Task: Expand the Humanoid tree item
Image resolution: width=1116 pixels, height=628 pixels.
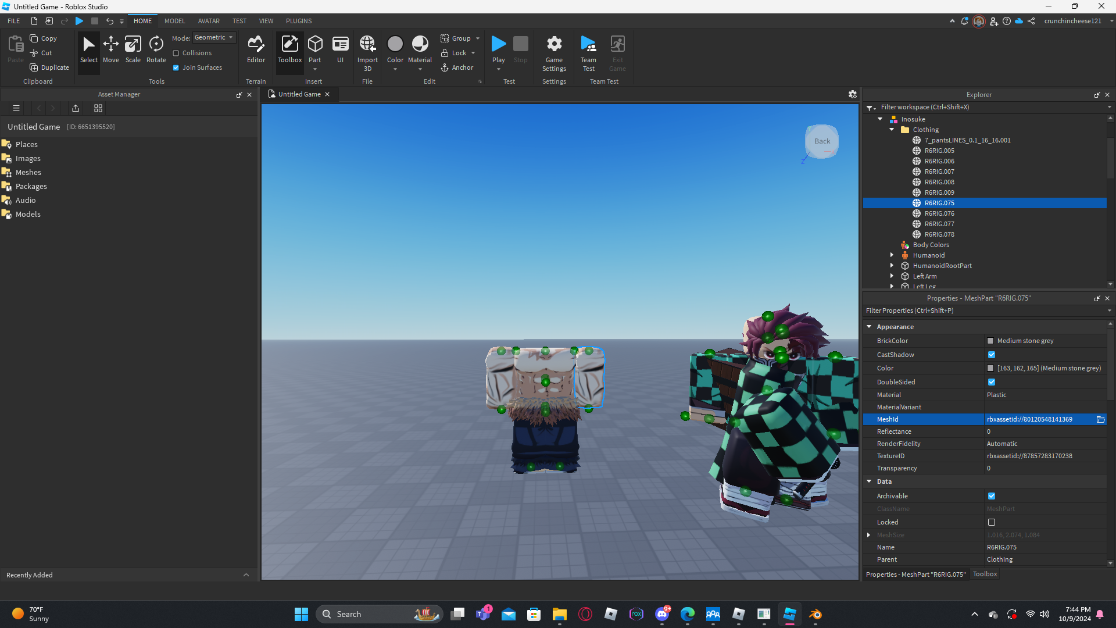Action: coord(892,255)
